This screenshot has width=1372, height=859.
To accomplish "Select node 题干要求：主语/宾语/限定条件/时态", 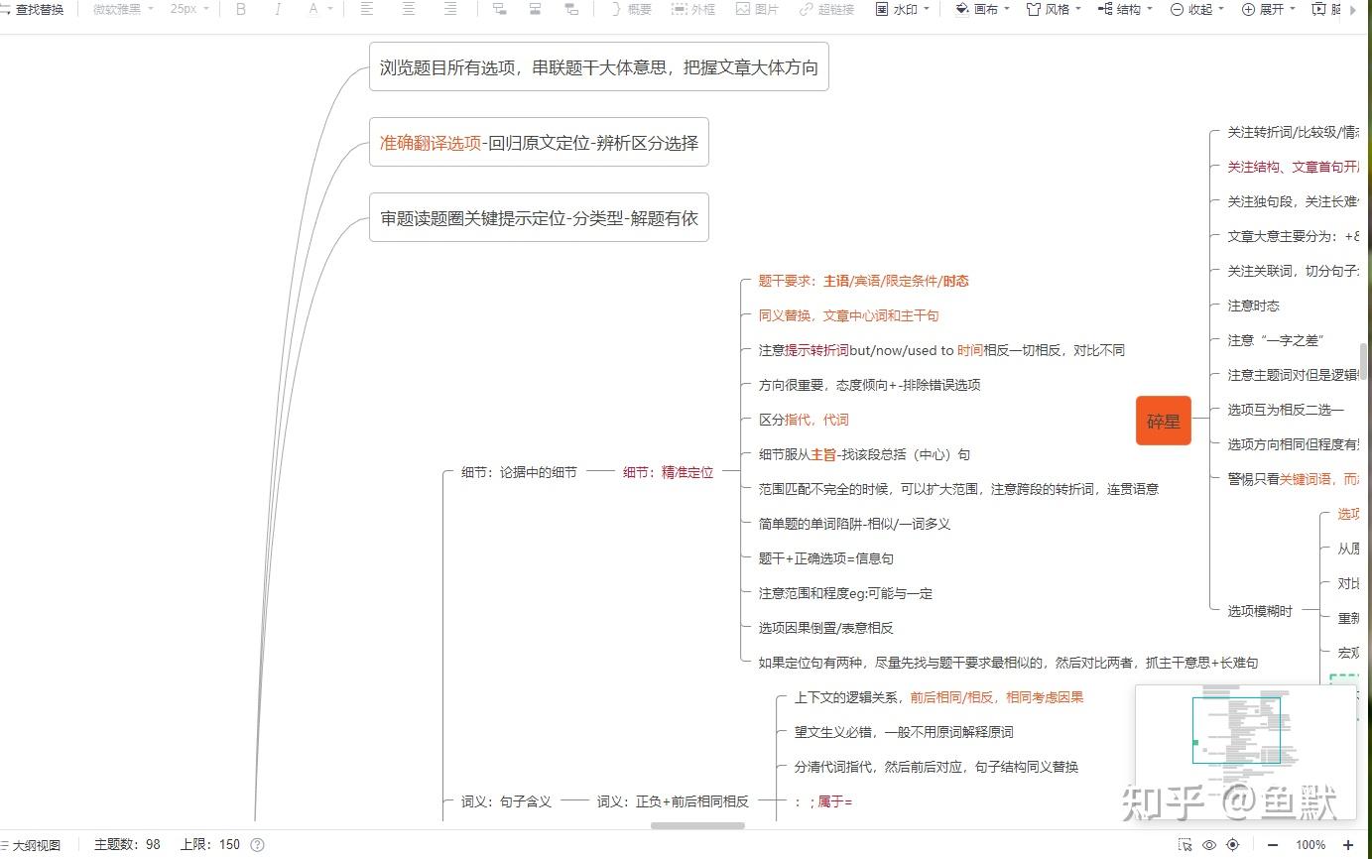I will [863, 281].
